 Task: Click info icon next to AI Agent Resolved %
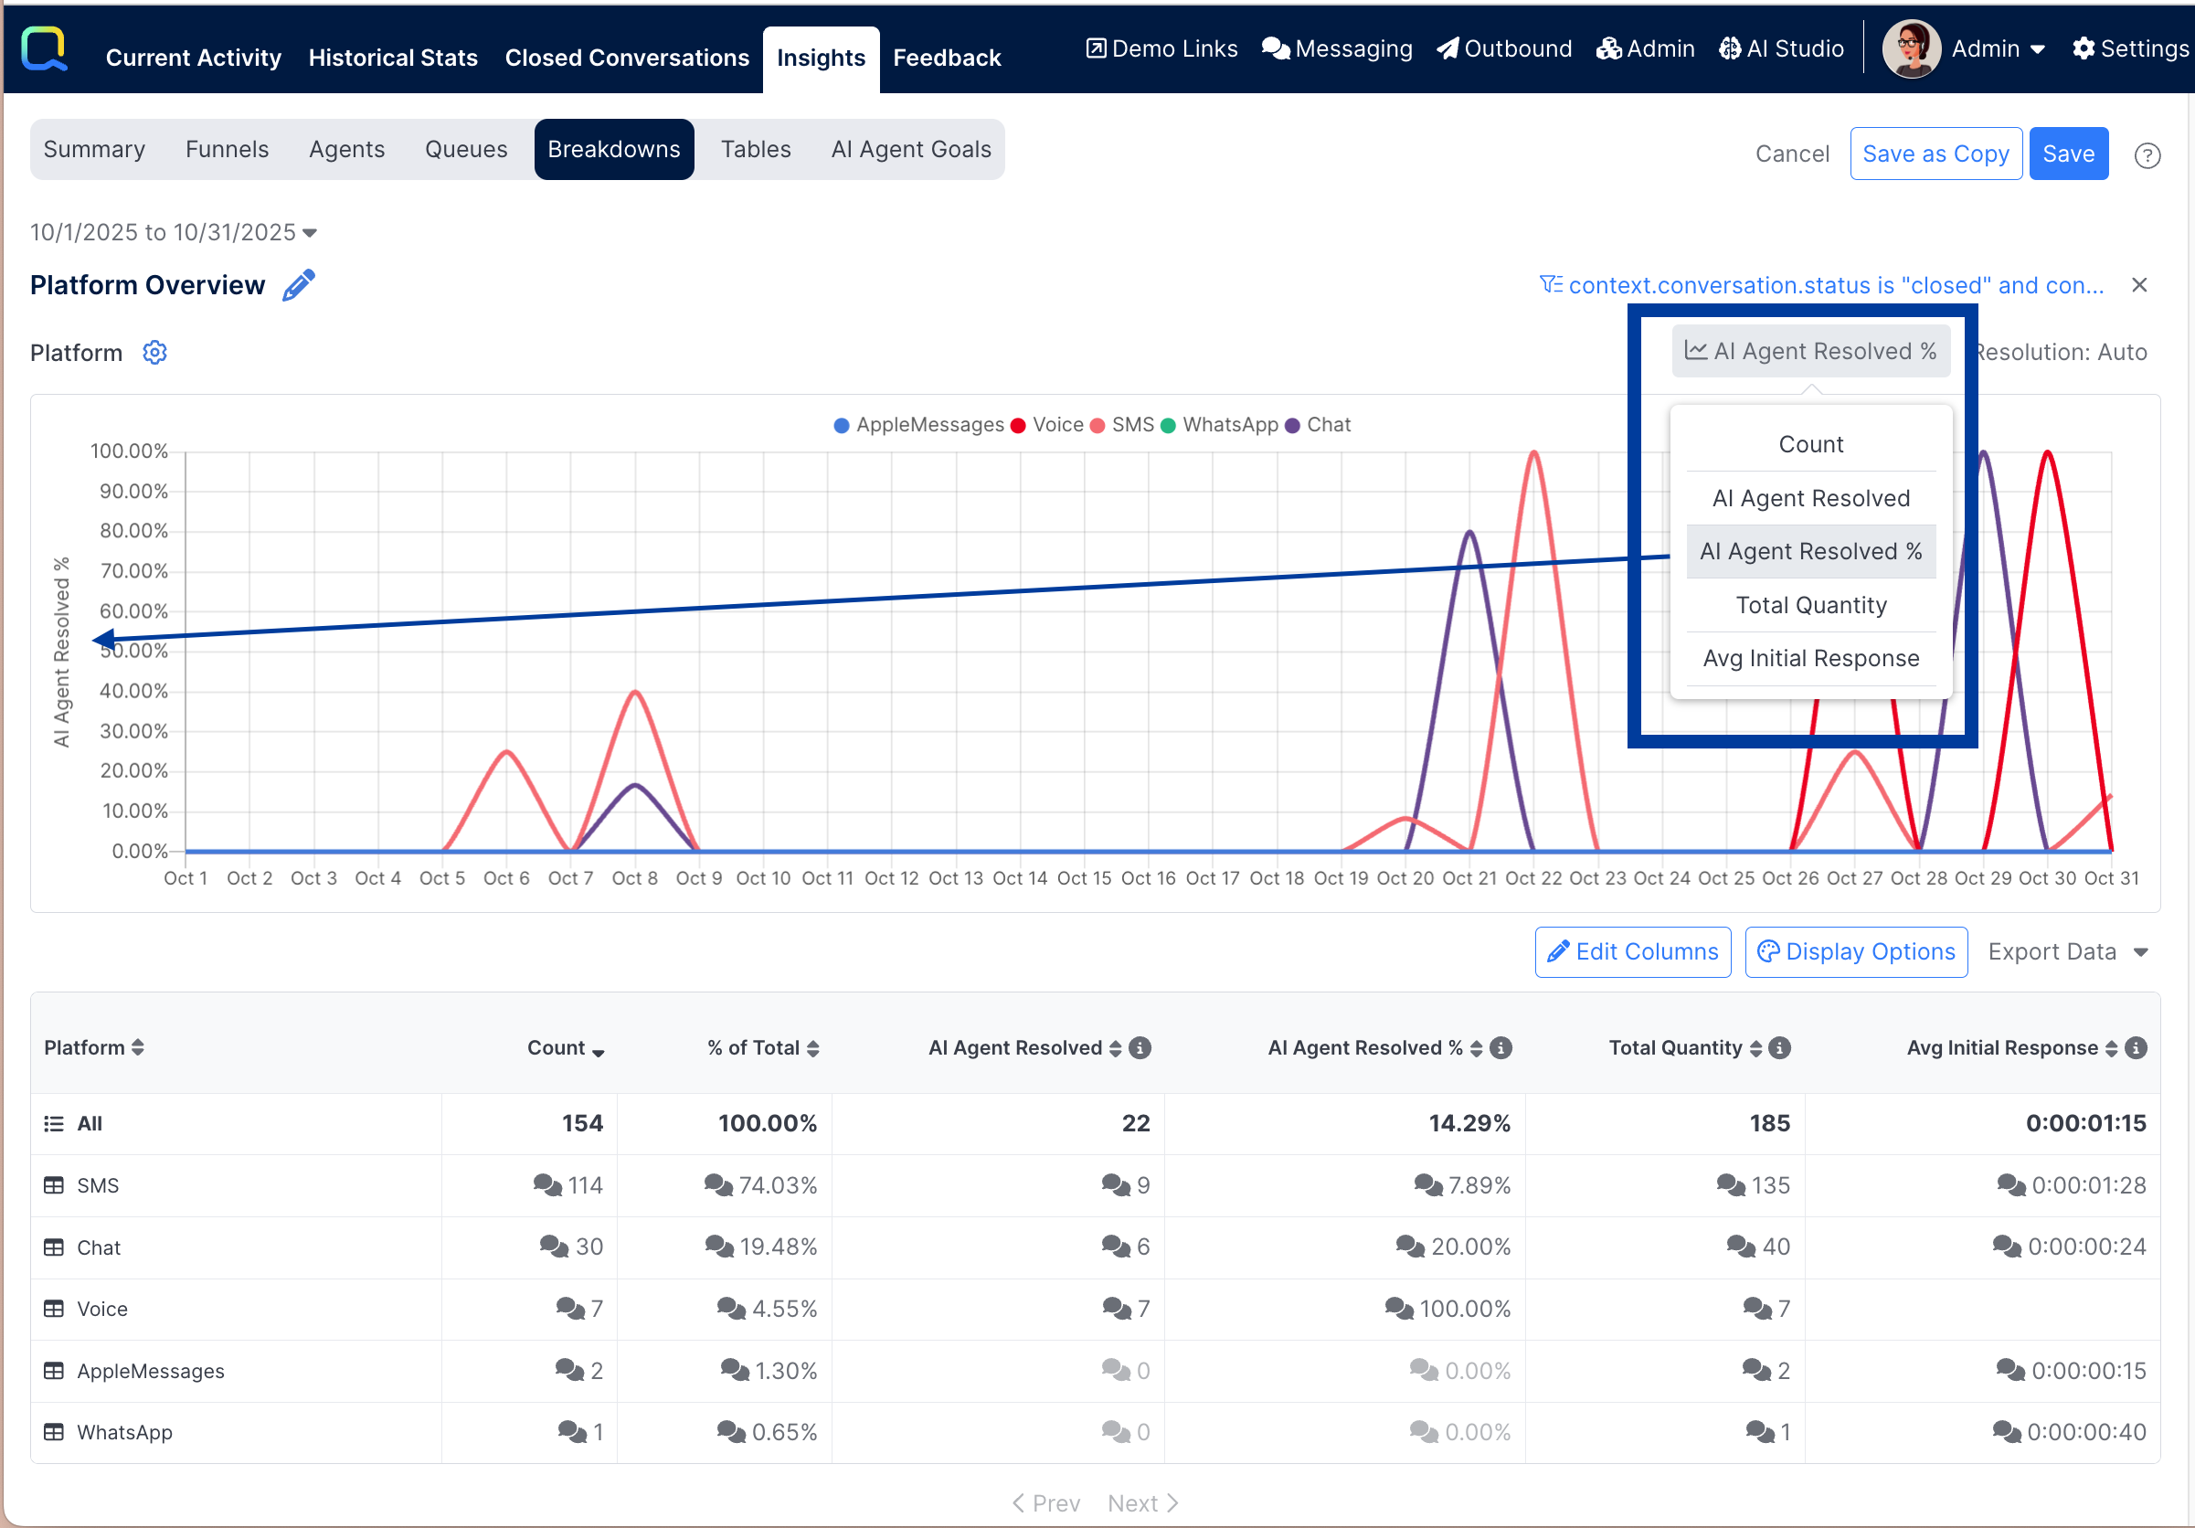point(1502,1048)
